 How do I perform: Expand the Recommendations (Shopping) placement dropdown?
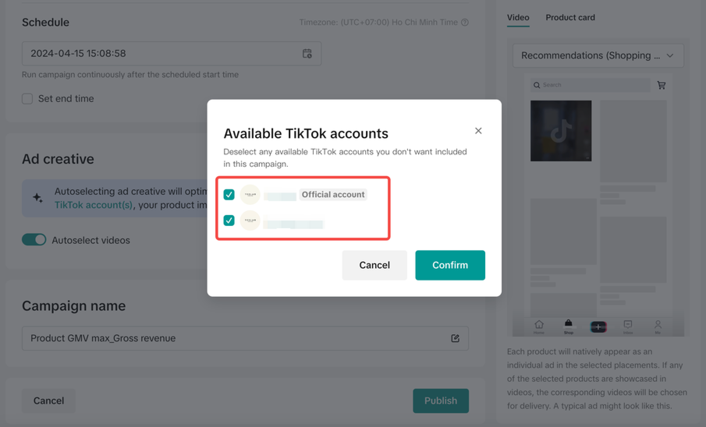598,56
